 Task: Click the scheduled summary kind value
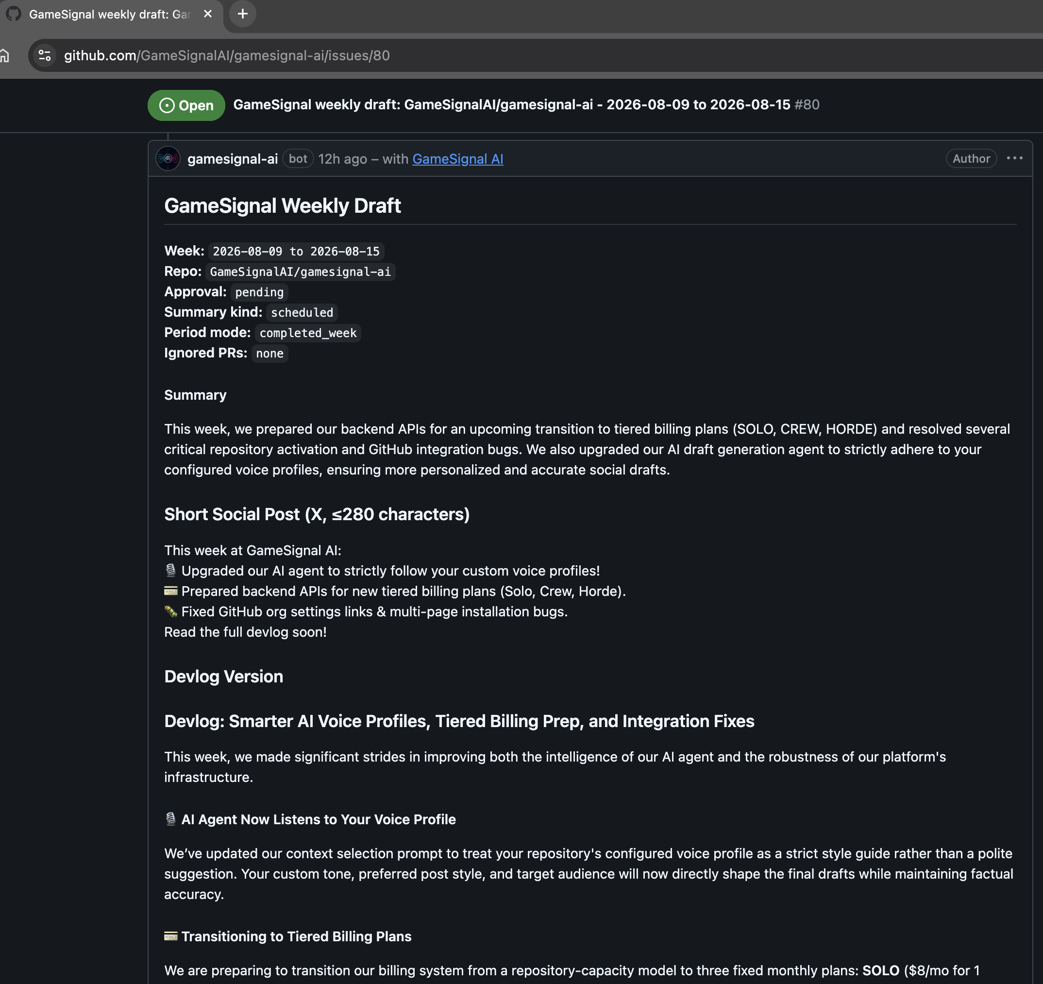point(302,313)
